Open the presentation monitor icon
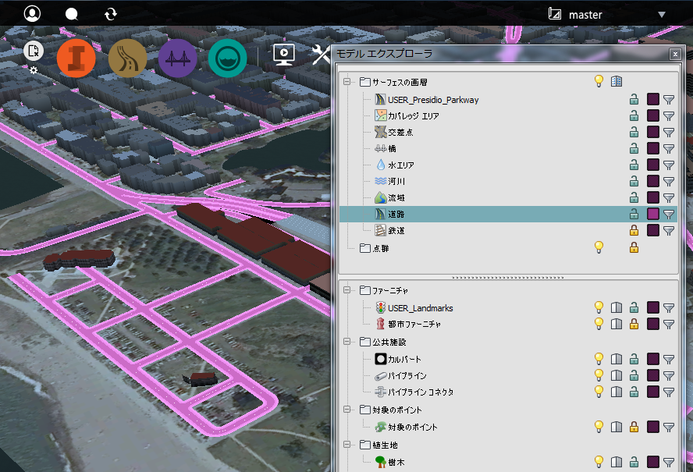Viewport: 693px width, 472px height. 284,55
